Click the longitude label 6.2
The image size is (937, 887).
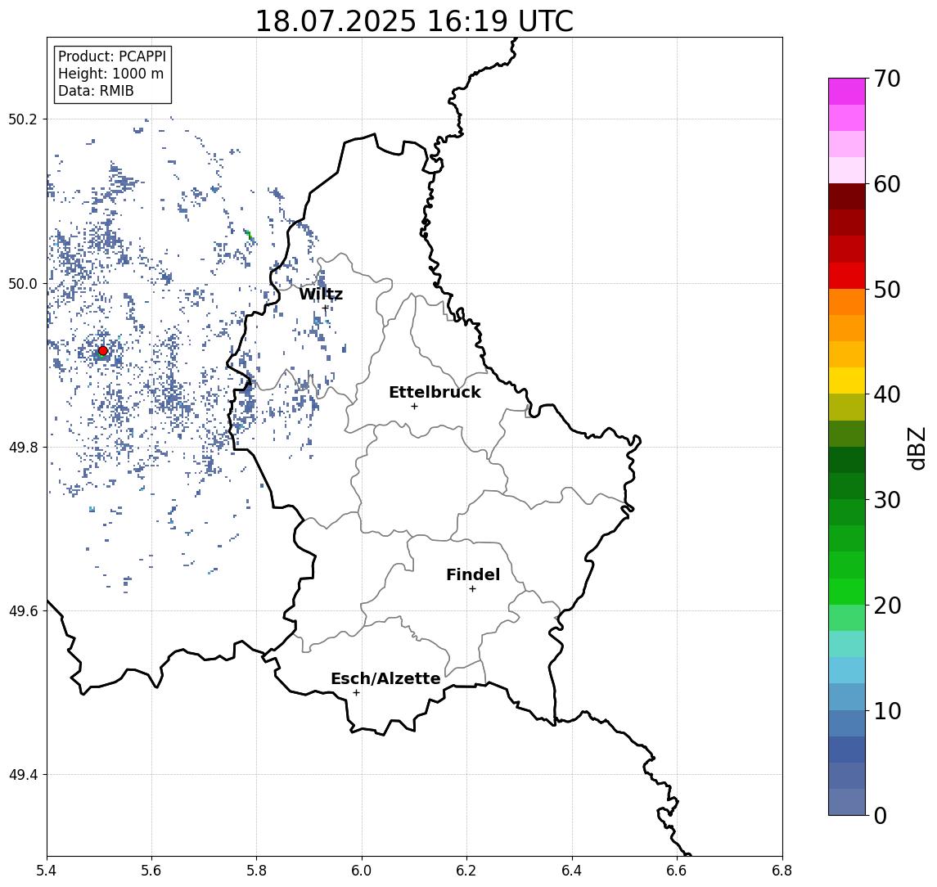coord(466,871)
